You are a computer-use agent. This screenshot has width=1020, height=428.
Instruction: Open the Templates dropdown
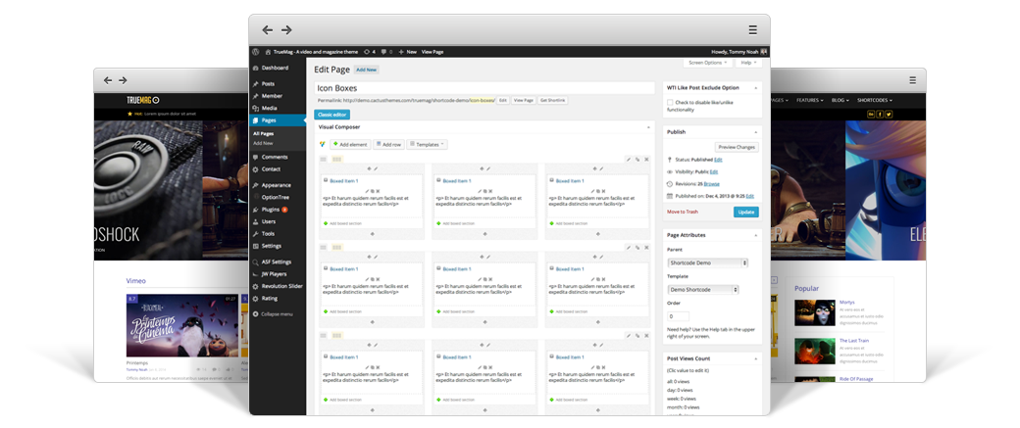coord(428,144)
